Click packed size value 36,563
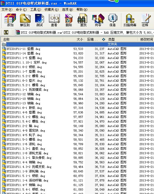The width and height of the screenshot is (154, 194). coord(99,162)
